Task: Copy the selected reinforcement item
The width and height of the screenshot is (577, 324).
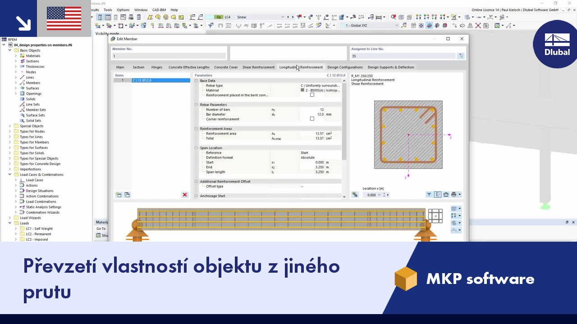Action: pyautogui.click(x=127, y=195)
